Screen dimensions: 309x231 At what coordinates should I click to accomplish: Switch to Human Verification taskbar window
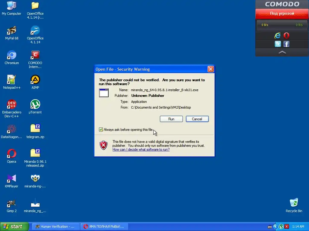[56, 226]
